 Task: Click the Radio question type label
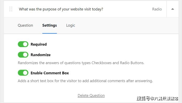(x=157, y=9)
